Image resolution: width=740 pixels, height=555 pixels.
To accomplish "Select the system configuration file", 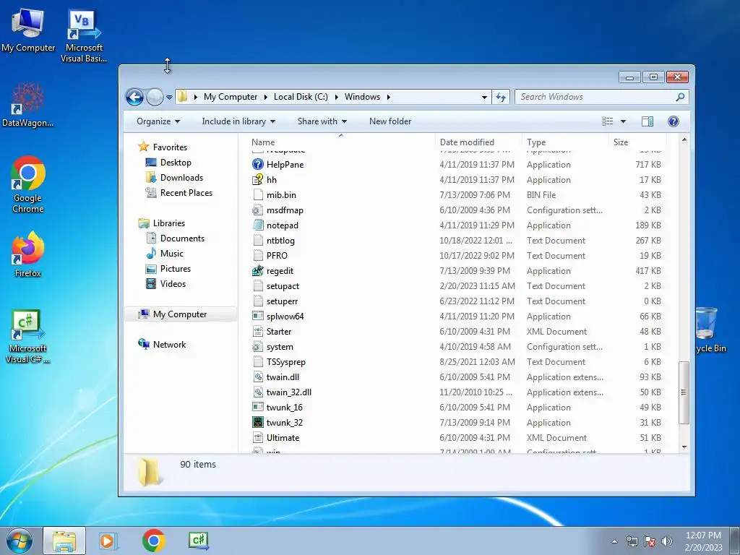I will pos(280,346).
